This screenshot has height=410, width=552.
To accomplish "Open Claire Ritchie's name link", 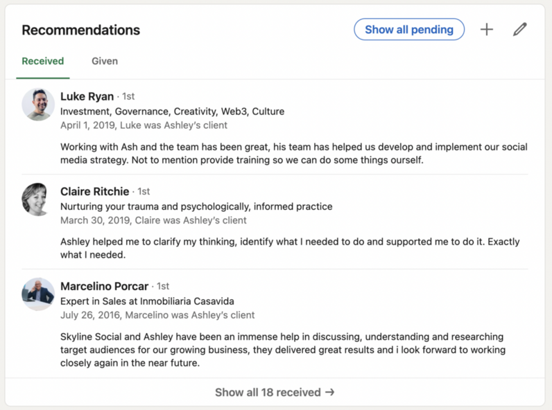I will 95,191.
